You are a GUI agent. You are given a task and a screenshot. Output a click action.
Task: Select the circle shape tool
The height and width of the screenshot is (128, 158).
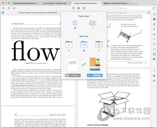[x=154, y=44]
